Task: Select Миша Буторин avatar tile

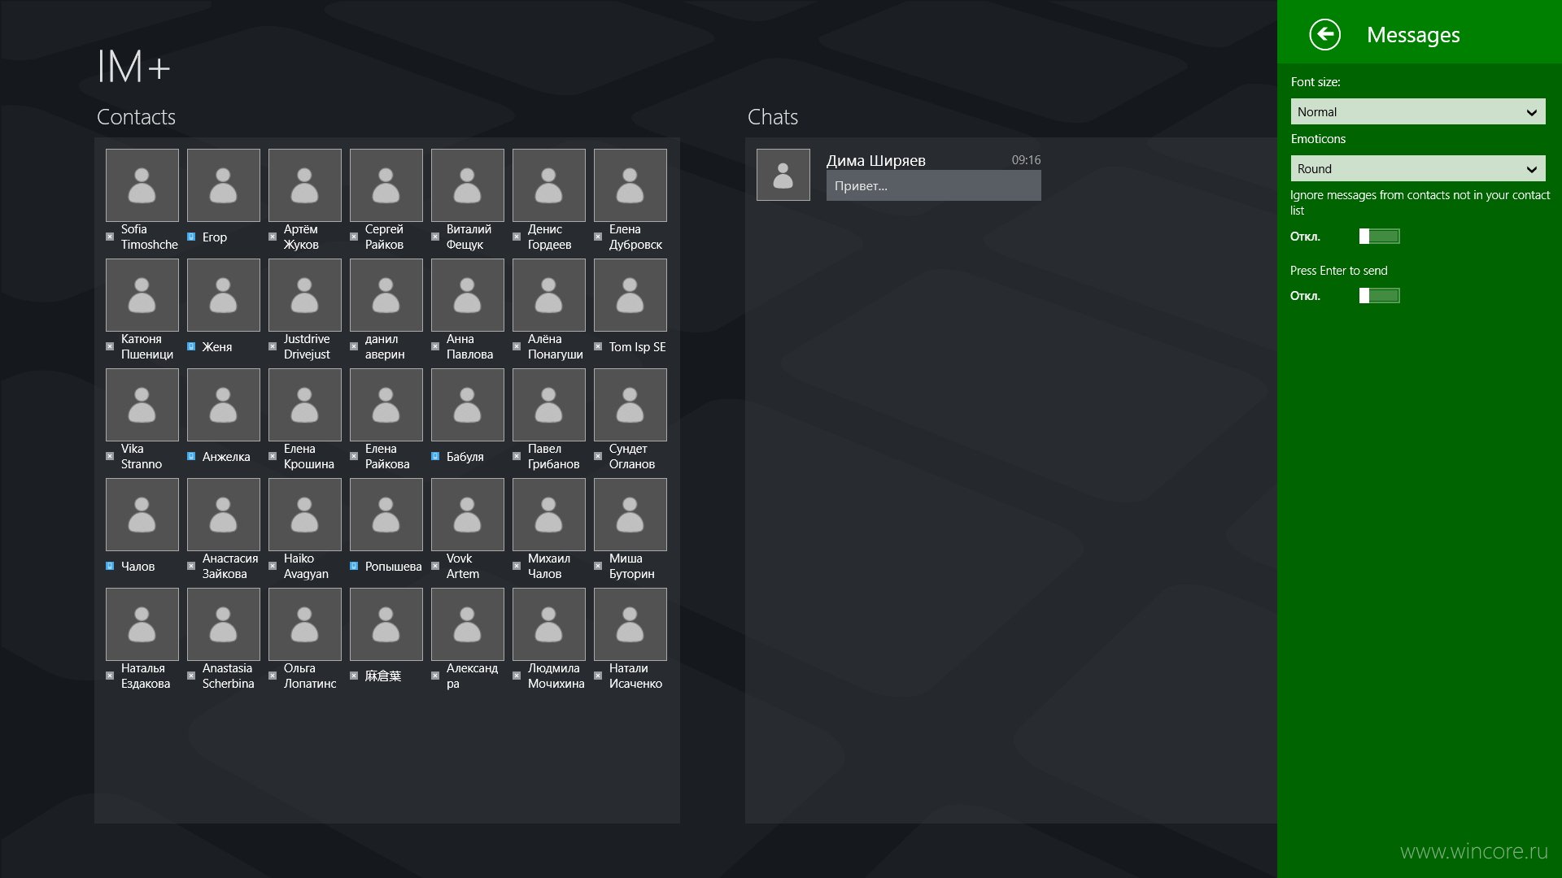Action: tap(630, 515)
